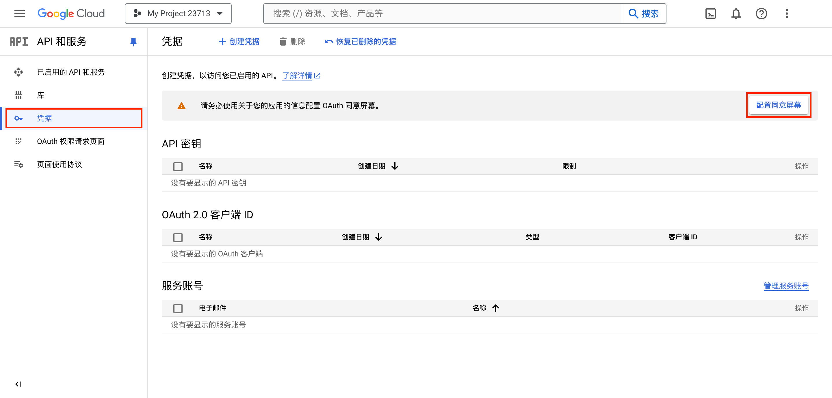This screenshot has height=398, width=832.
Task: Click the 删除 trash button
Action: [x=292, y=42]
